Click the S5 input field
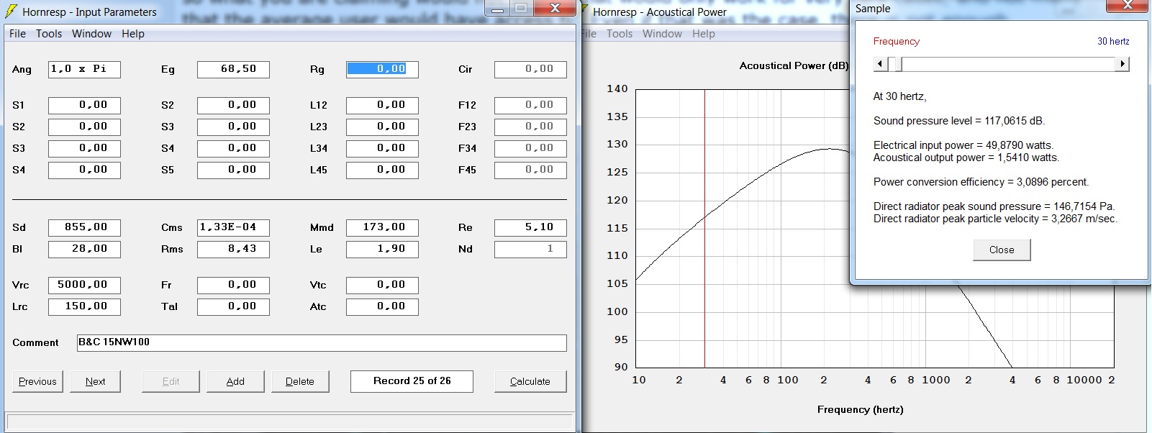Screen dimensions: 1152x433 click(233, 170)
